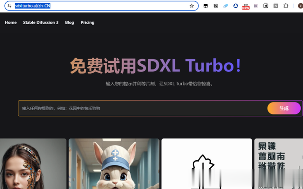Image resolution: width=303 pixels, height=189 pixels.
Task: Click the 免费试用SDXL Turbo heading
Action: tap(156, 66)
